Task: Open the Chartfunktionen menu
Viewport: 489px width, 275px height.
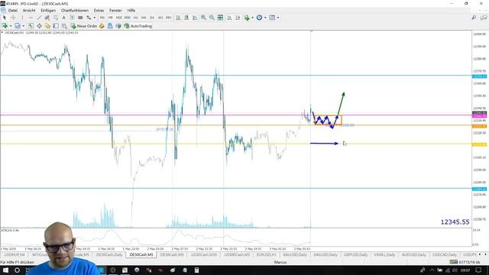Action: tap(75, 10)
